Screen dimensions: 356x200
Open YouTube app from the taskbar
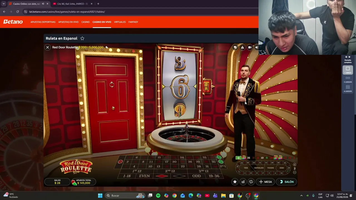207,196
